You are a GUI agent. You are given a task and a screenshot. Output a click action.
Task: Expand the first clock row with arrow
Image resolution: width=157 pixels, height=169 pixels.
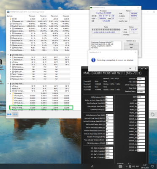point(11,21)
